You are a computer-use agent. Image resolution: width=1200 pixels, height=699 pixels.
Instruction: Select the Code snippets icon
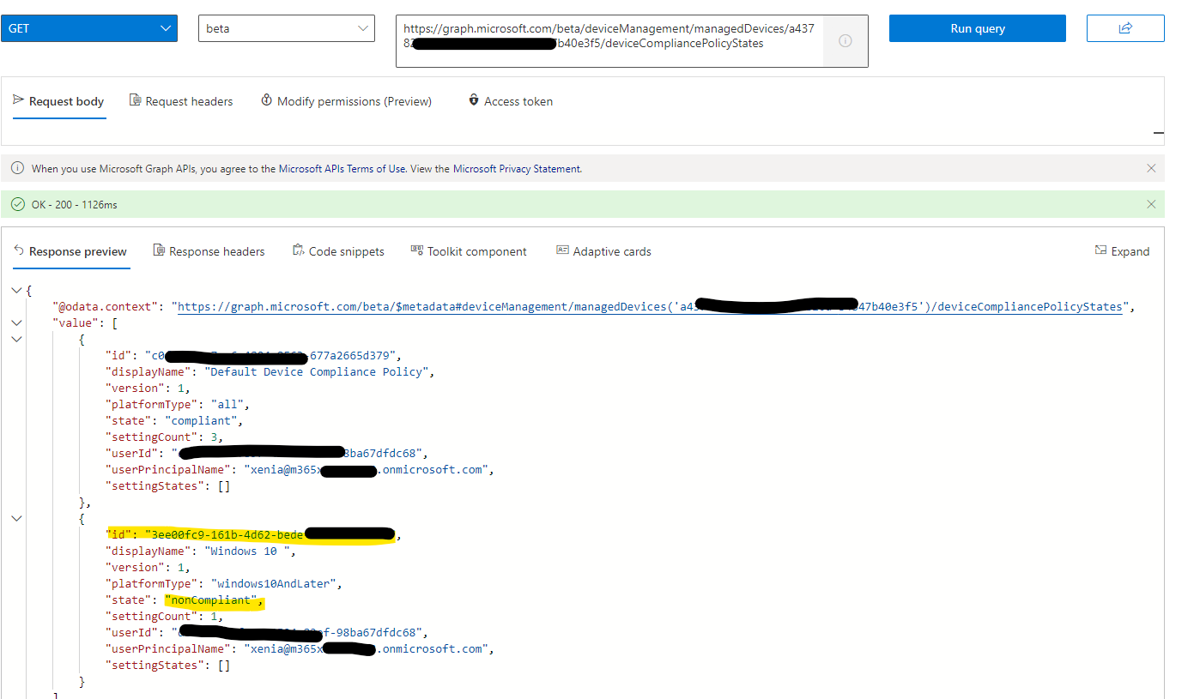299,250
